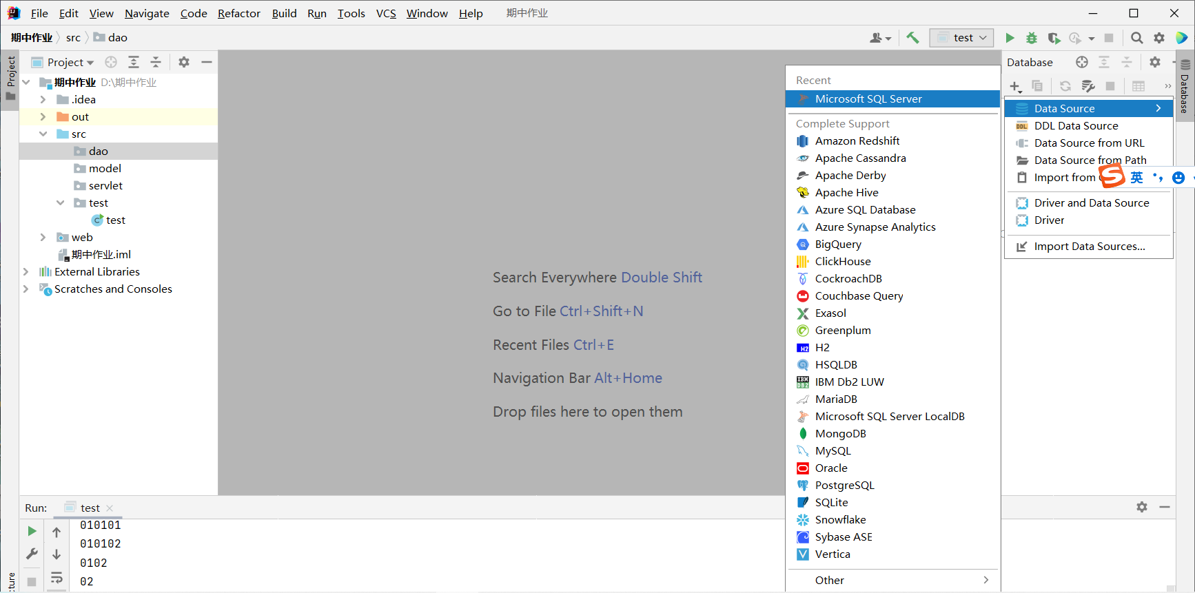
Task: Run with coverage icon in main toolbar
Action: click(1054, 38)
